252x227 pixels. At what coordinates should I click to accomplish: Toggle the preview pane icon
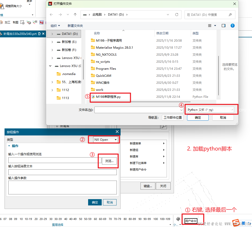[x=223, y=26]
